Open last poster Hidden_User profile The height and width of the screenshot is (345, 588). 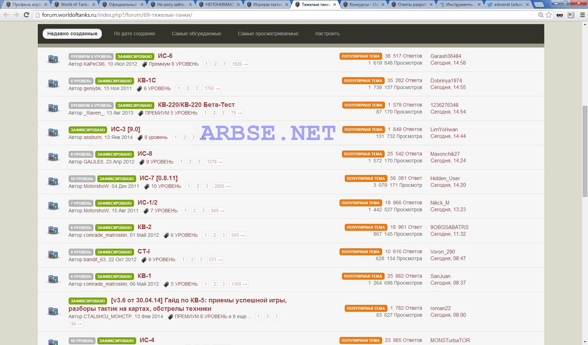click(x=445, y=178)
